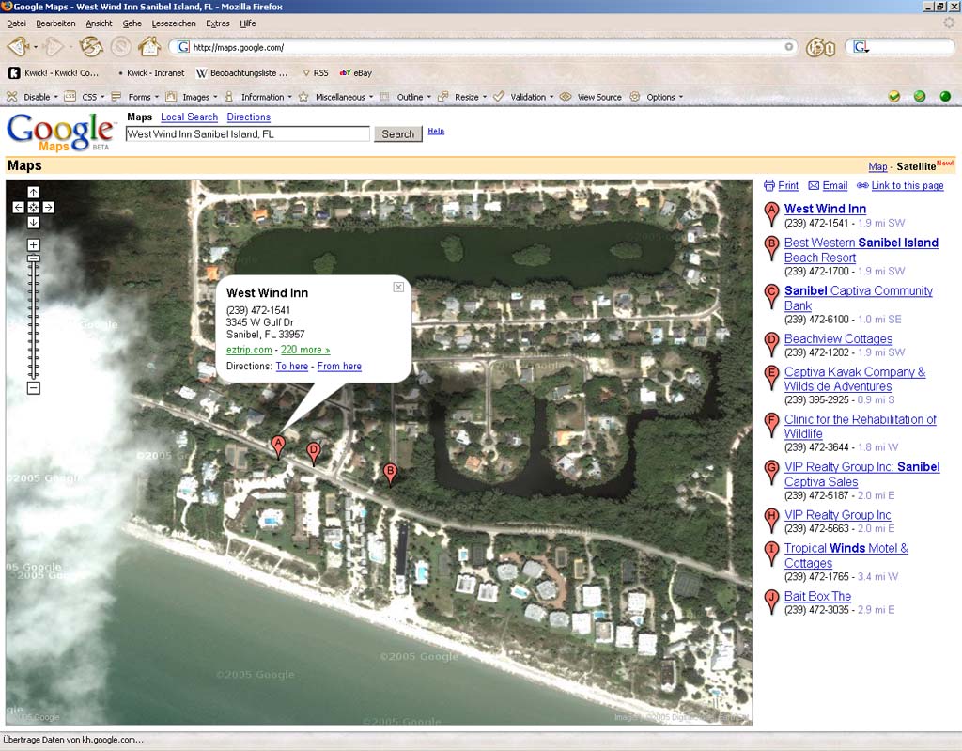Image resolution: width=962 pixels, height=751 pixels.
Task: Pan map up with the up arrow
Action: click(33, 192)
